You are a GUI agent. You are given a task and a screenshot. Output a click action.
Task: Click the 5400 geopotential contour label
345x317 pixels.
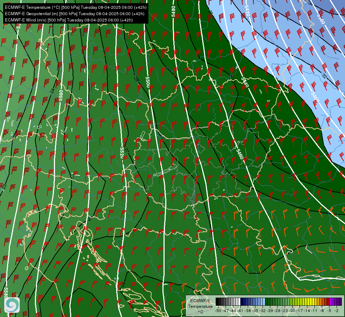click(315, 97)
